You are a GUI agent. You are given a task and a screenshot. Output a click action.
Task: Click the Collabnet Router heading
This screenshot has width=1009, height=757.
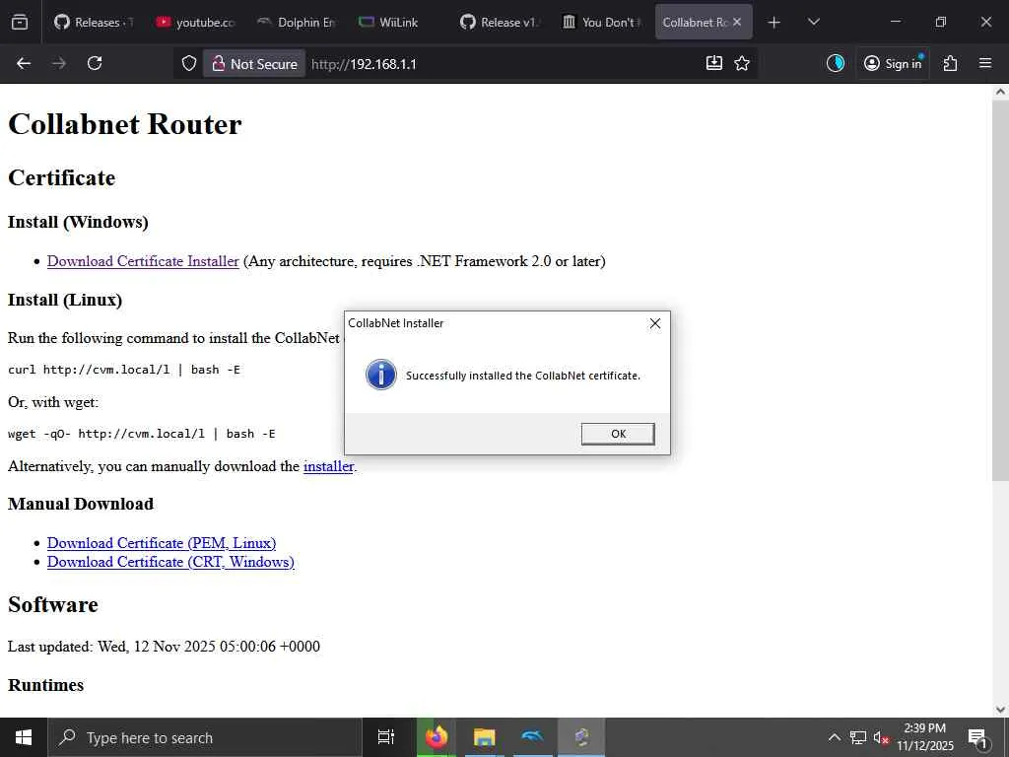125,123
